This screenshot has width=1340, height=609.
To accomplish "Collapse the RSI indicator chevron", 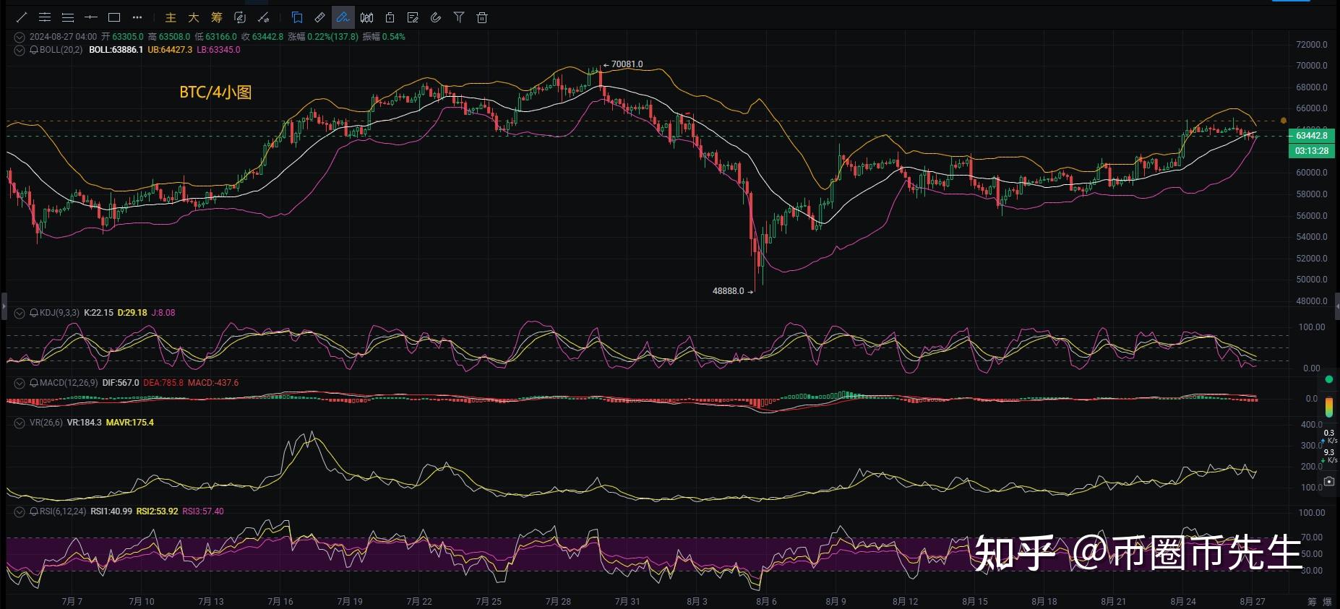I will pyautogui.click(x=20, y=511).
